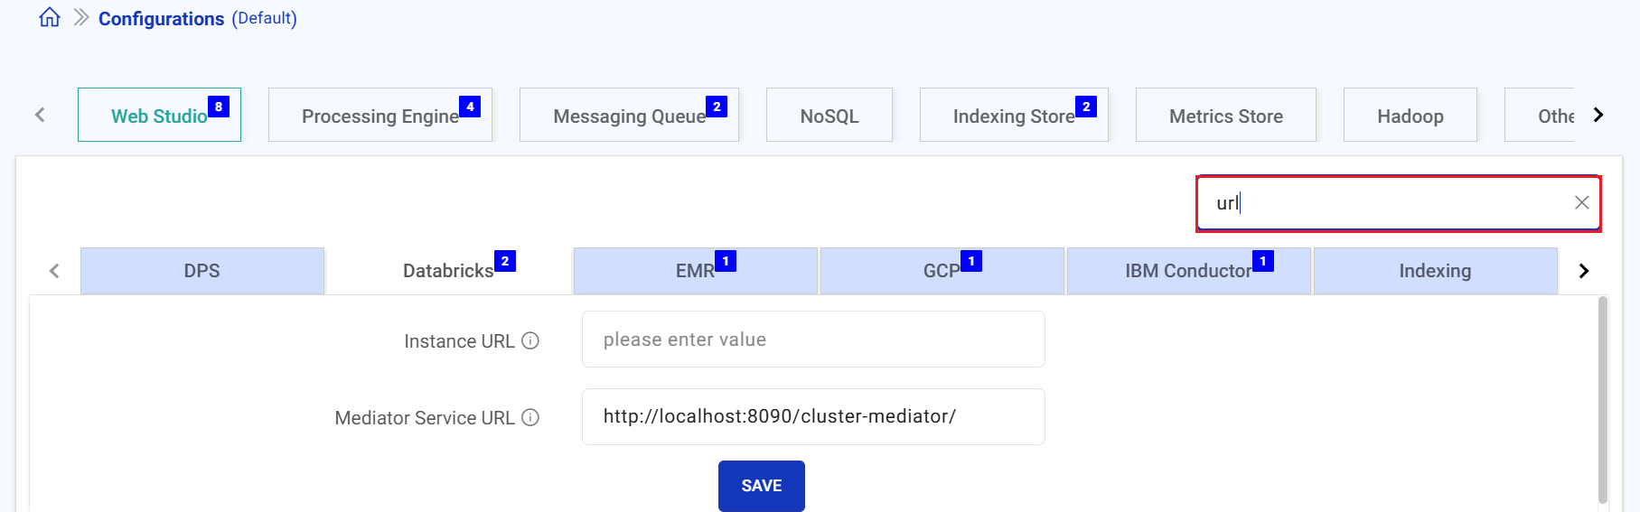Select the EMR sub-tab
Screen dimensions: 1640x512
click(x=695, y=271)
